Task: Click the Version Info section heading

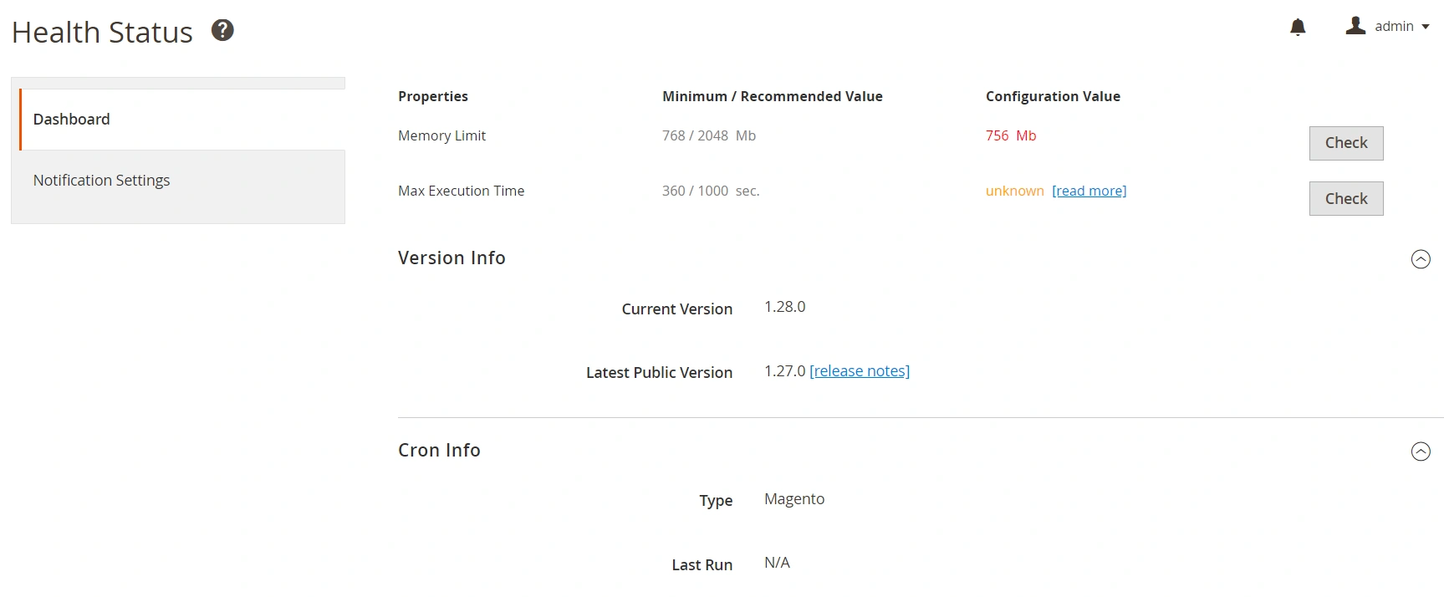Action: click(452, 258)
